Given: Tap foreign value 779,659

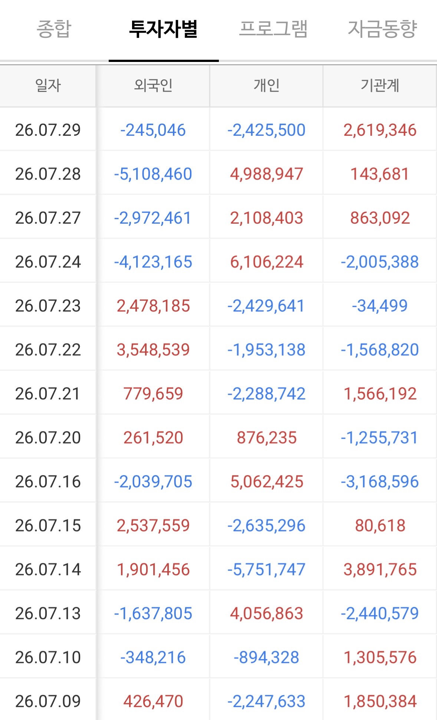Looking at the screenshot, I should 153,394.
